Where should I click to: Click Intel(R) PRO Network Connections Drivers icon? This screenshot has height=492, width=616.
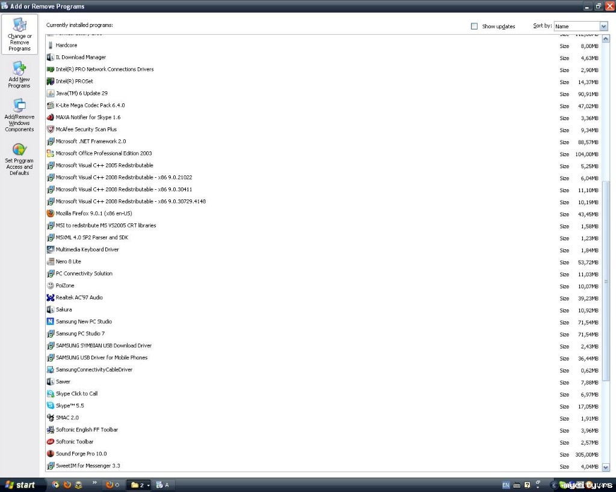(x=51, y=70)
